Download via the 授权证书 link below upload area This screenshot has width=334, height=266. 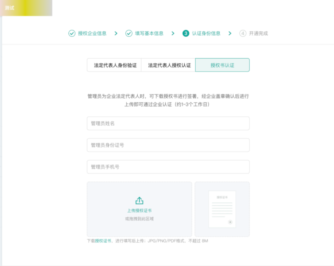coord(103,241)
